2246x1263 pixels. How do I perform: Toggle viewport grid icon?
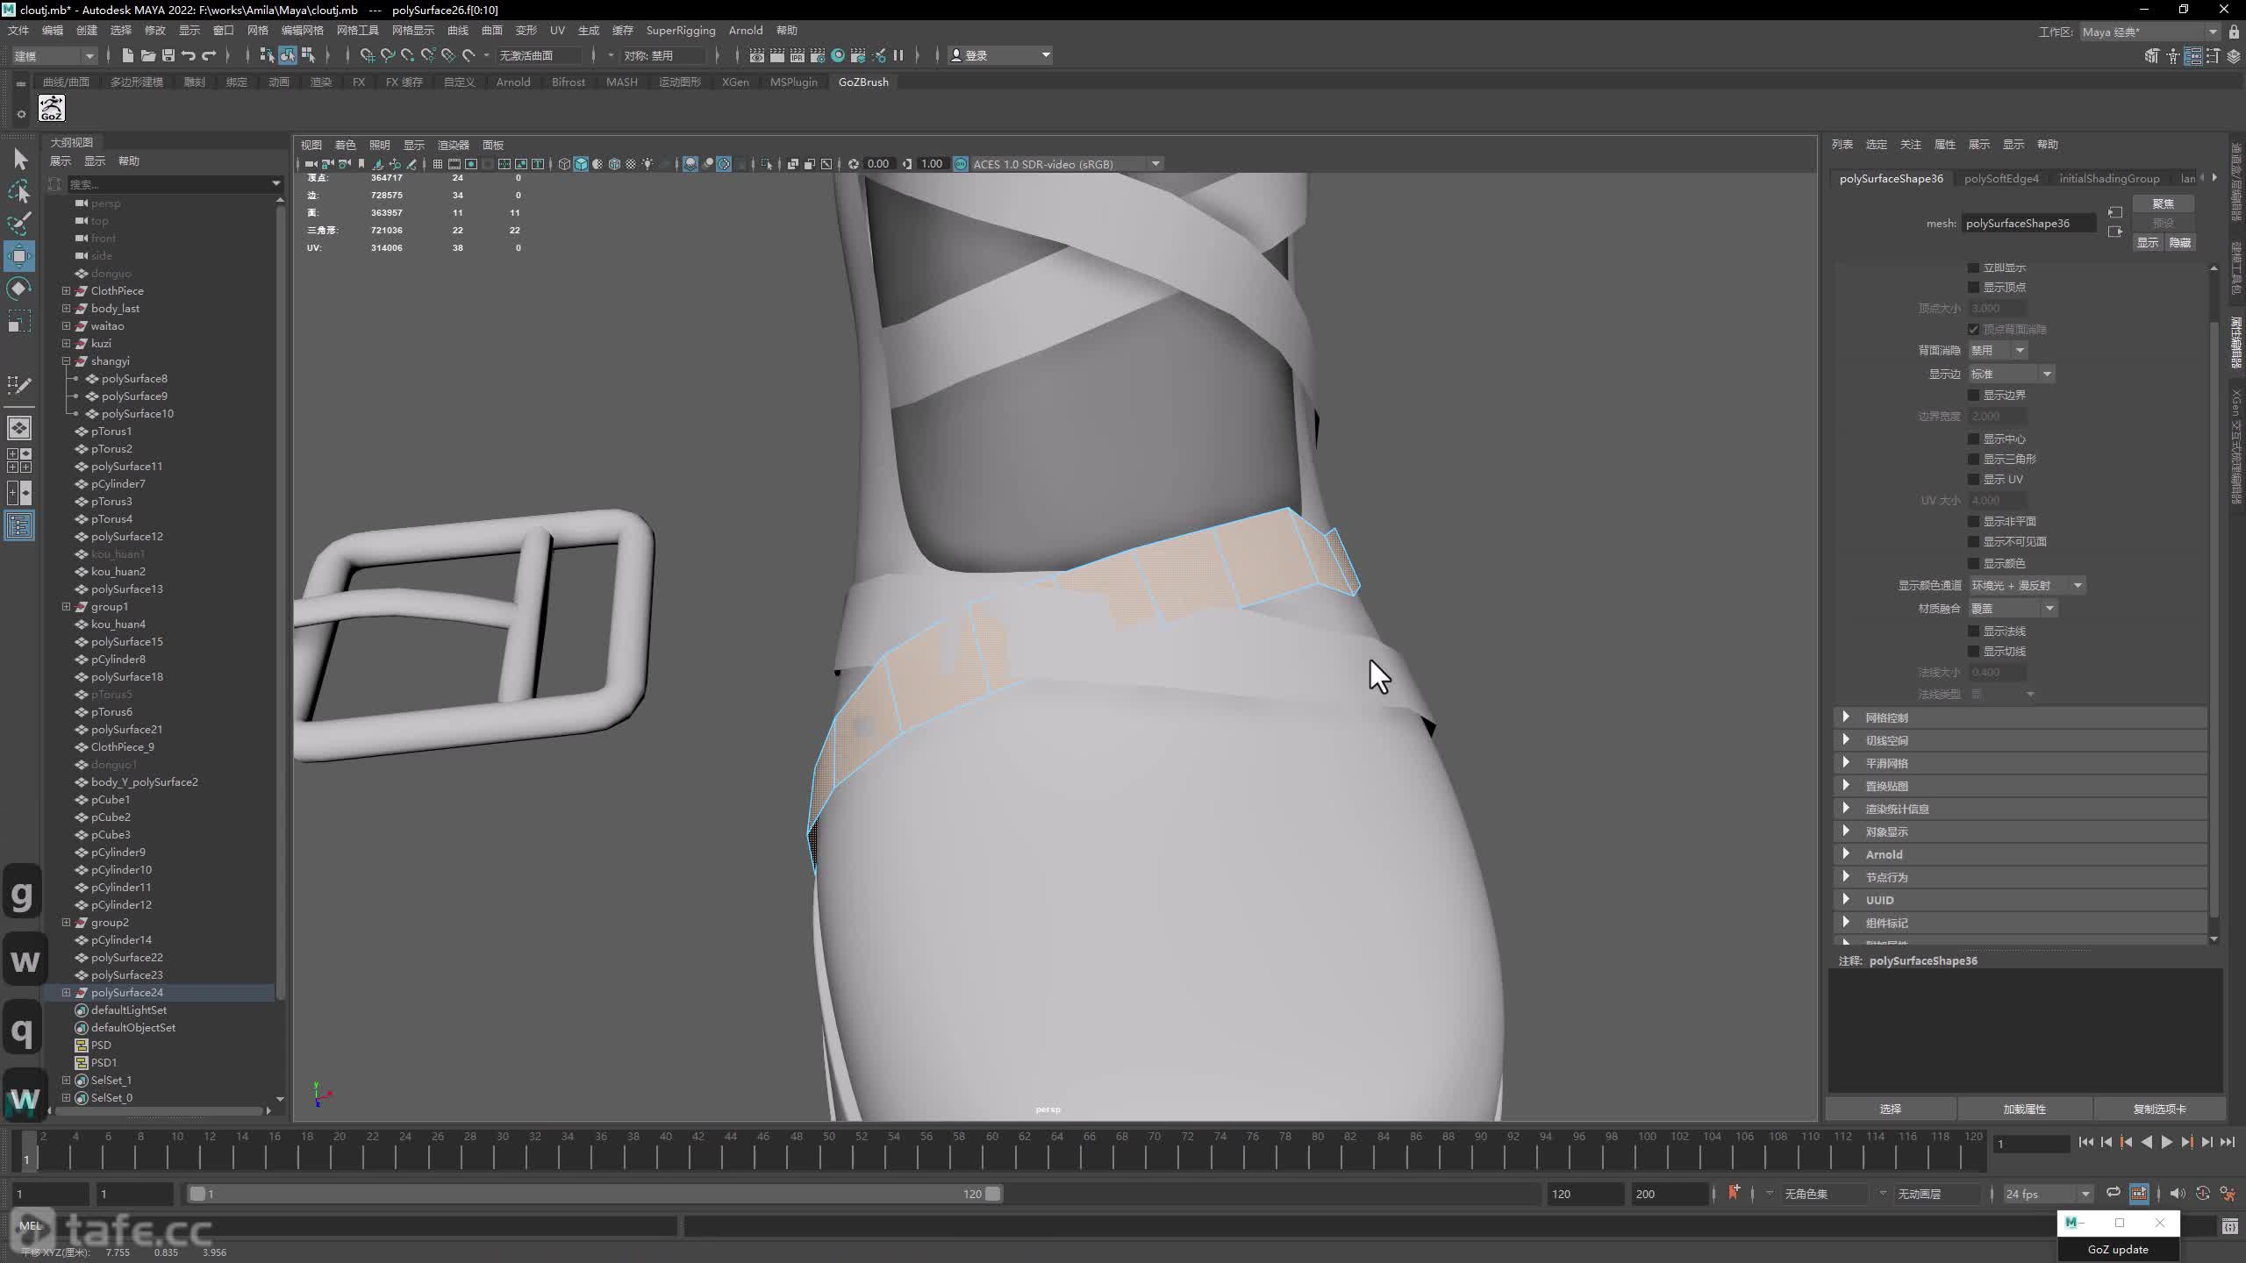tap(437, 164)
